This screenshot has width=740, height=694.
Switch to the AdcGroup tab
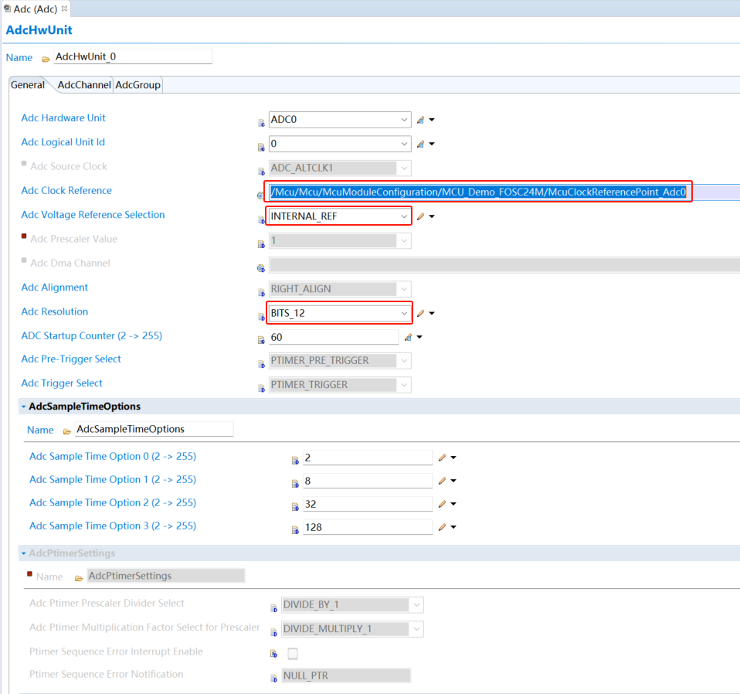(137, 85)
